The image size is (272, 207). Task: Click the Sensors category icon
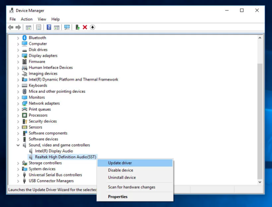tap(24, 127)
